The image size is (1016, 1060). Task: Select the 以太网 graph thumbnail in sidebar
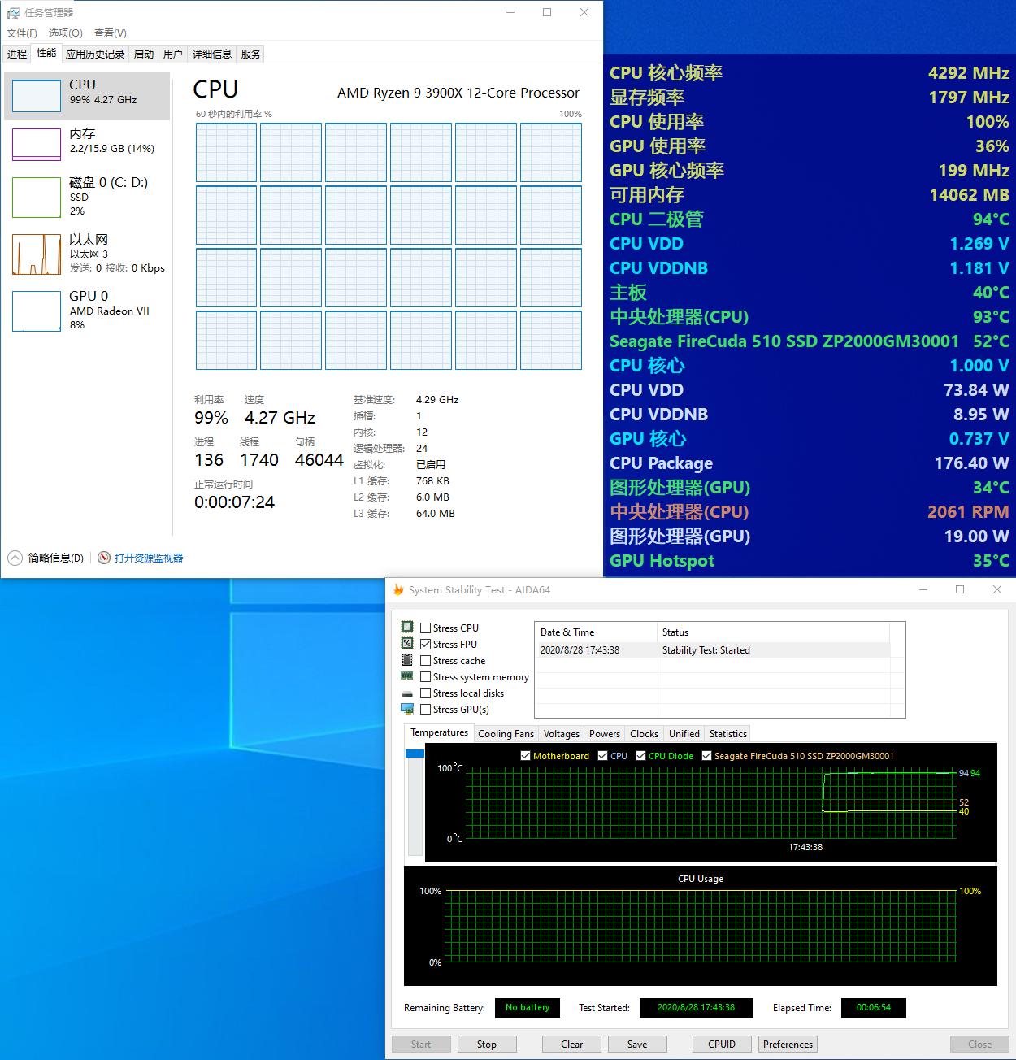pyautogui.click(x=36, y=254)
